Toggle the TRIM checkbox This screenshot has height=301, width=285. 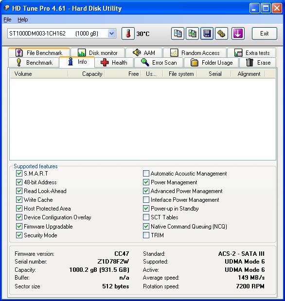[x=146, y=235]
